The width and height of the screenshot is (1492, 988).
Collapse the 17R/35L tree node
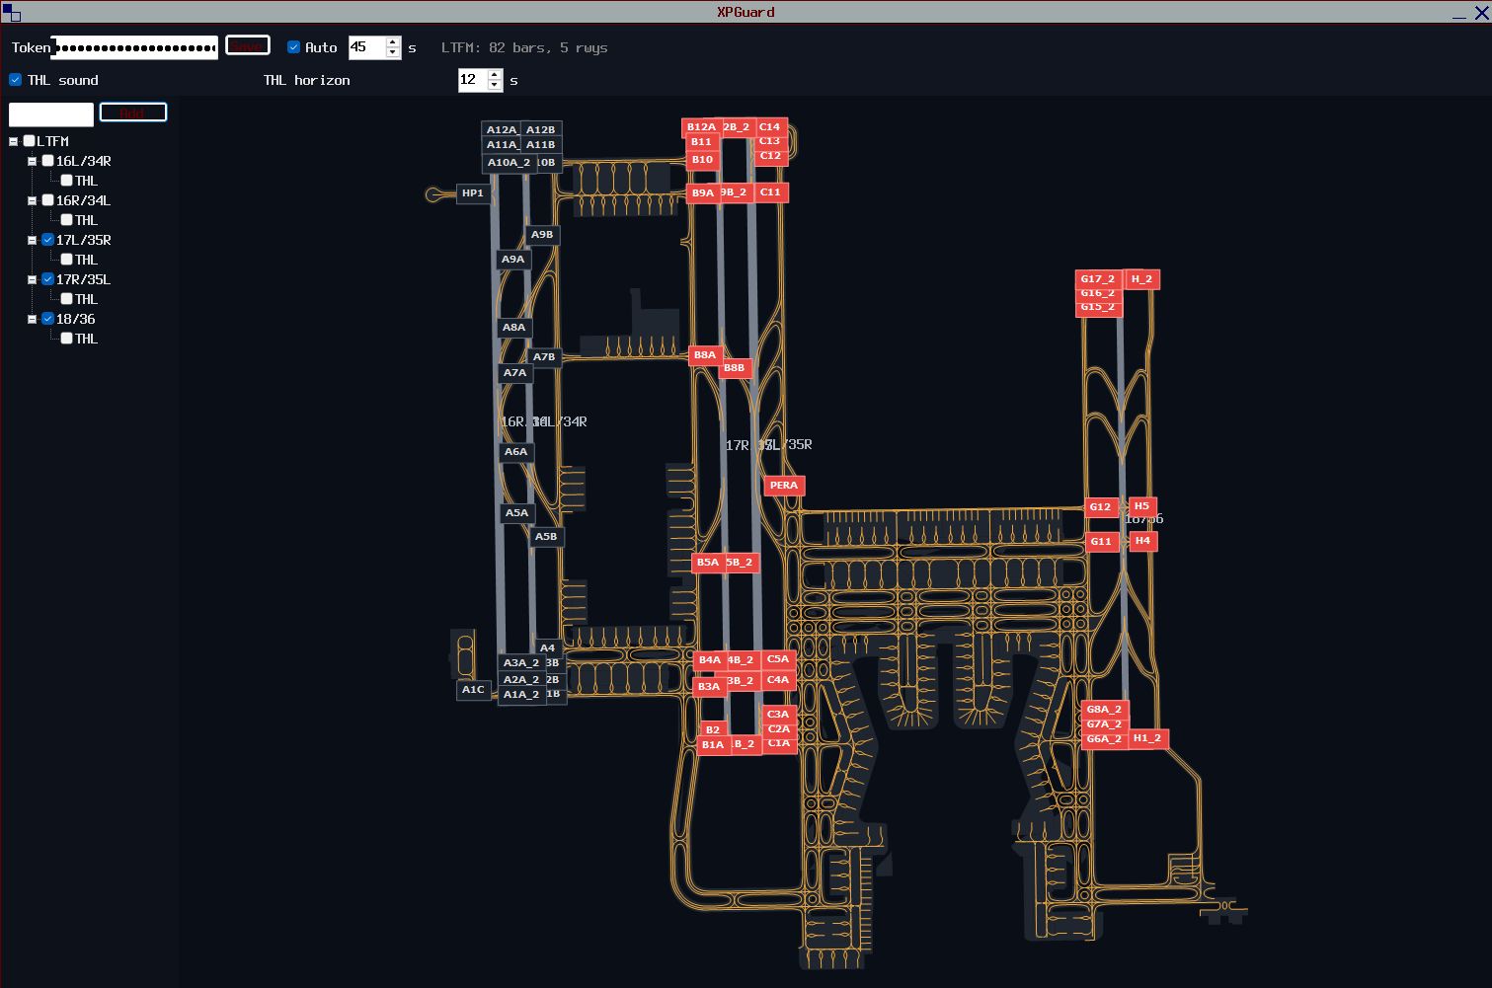click(32, 279)
